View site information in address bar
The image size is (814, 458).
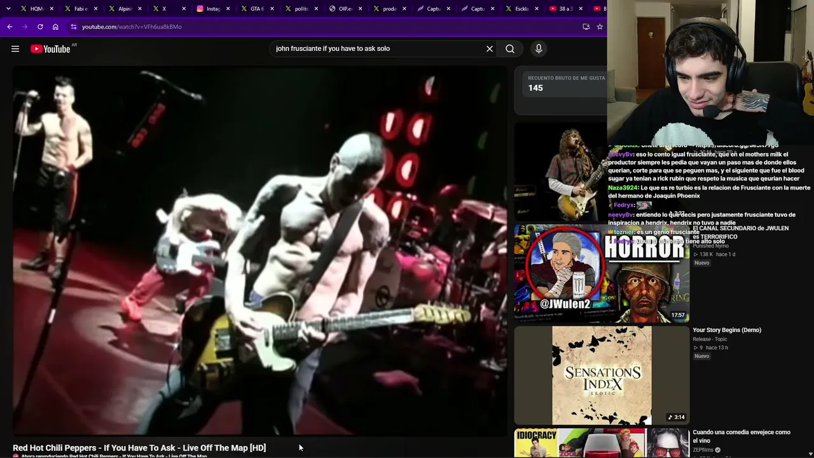(73, 27)
